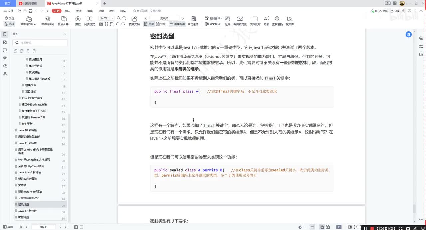
Task: Toggle 导航 navigation pane in status bar
Action: coord(8,227)
